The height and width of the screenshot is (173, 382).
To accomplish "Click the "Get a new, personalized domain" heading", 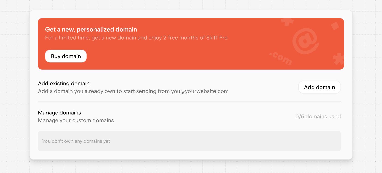I will 91,29.
